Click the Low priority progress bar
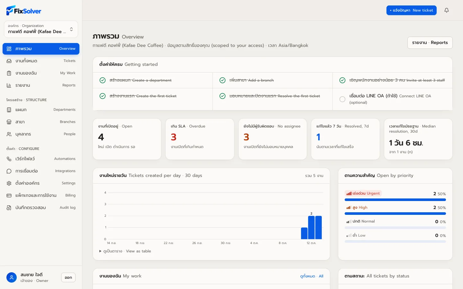Image resolution: width=463 pixels, height=289 pixels. 395,241
